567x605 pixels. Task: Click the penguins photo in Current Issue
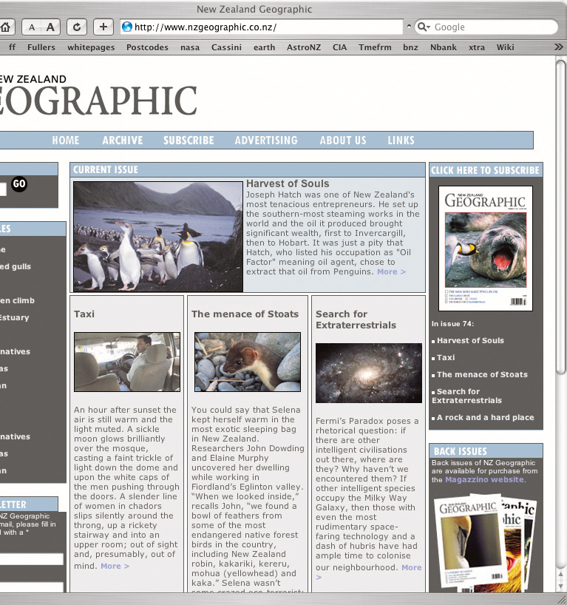click(x=157, y=236)
